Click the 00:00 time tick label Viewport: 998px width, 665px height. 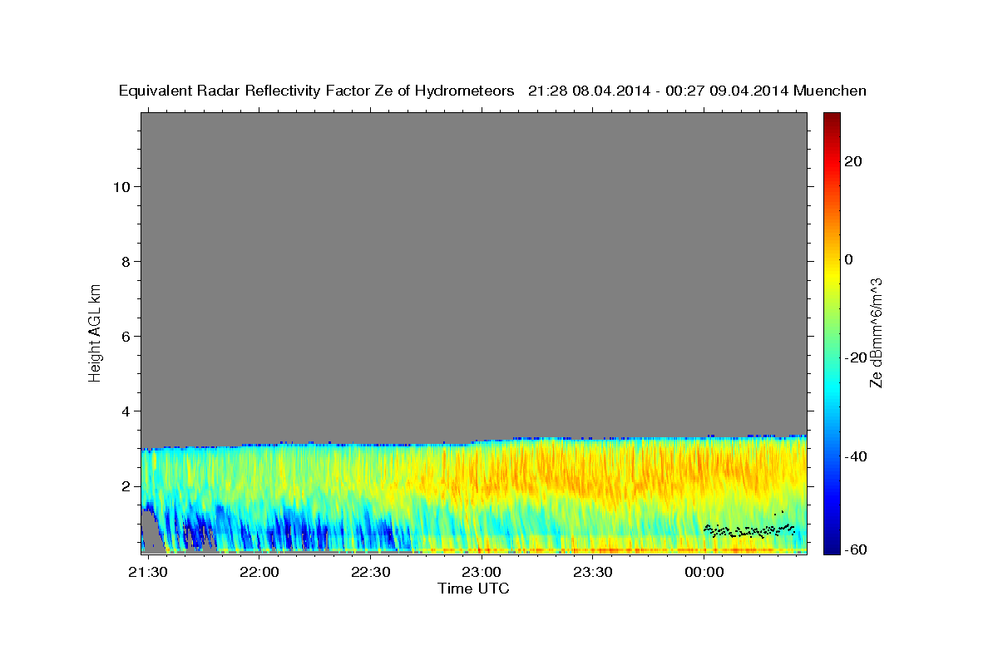(704, 573)
